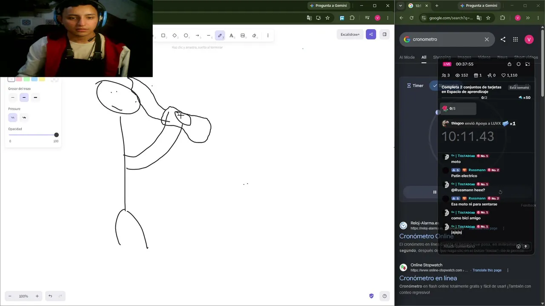
Task: Open the Google account avatar menu
Action: pos(529,39)
